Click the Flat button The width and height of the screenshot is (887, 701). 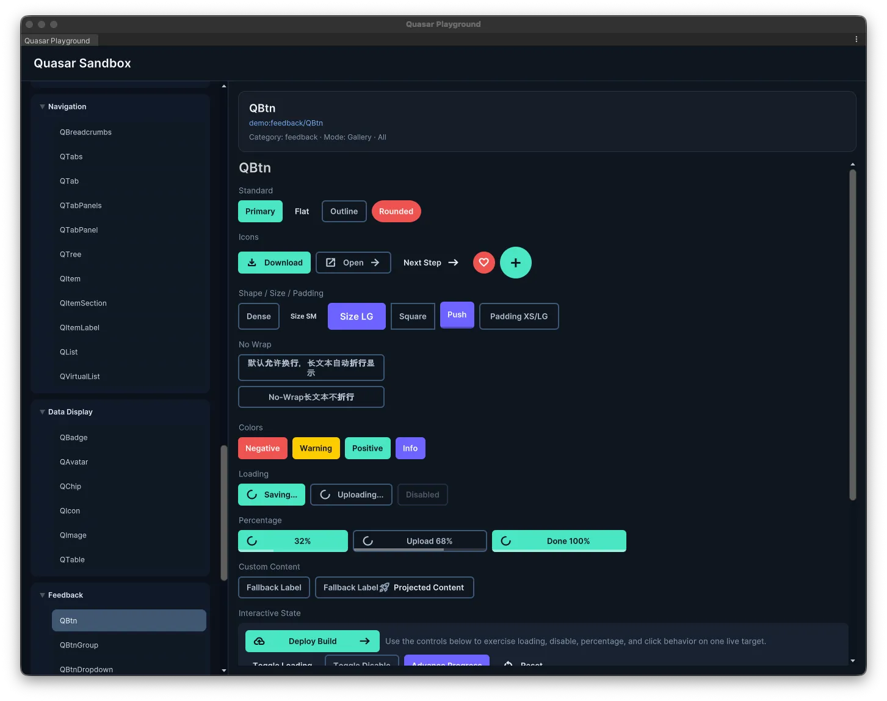[302, 211]
